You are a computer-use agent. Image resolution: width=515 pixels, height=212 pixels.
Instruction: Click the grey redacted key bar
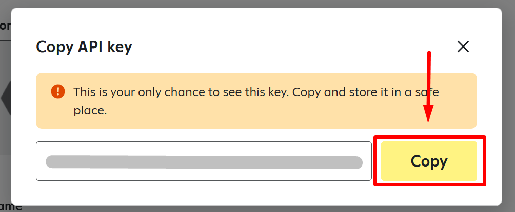(204, 162)
